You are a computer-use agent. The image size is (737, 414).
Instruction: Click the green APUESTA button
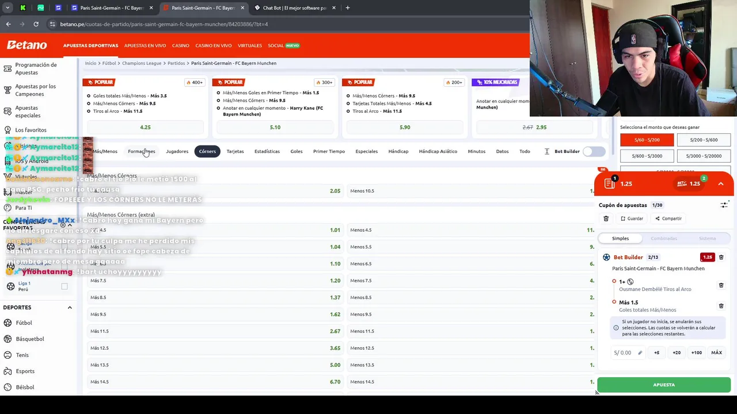click(x=664, y=385)
